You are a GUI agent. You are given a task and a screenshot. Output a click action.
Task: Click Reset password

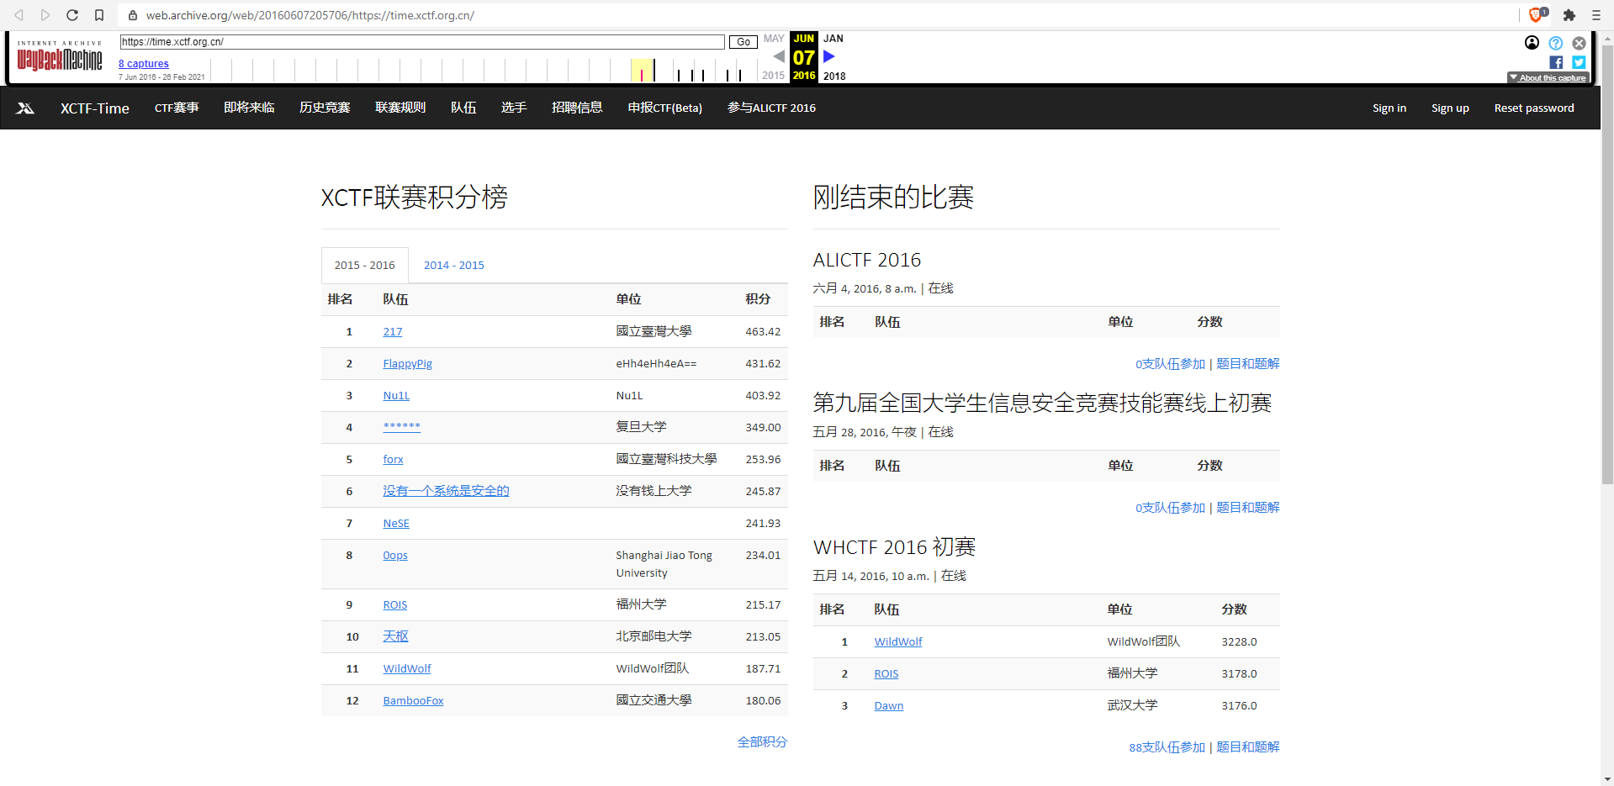[1534, 108]
